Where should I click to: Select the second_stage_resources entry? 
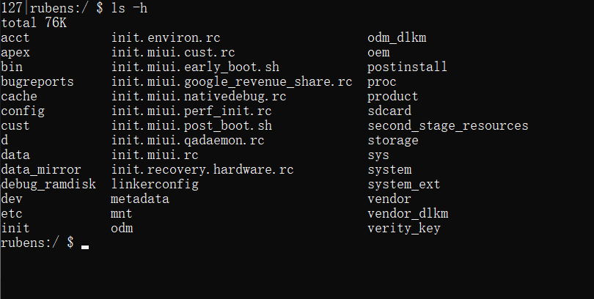(x=447, y=125)
